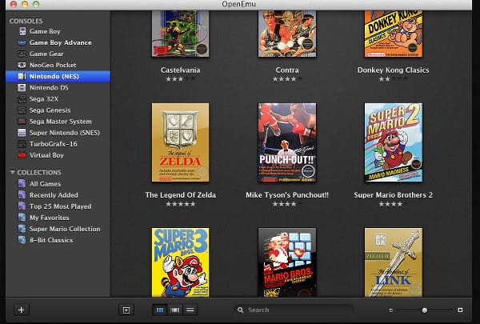Select the Zelda II Link cover
This screenshot has width=480, height=324.
tap(394, 262)
